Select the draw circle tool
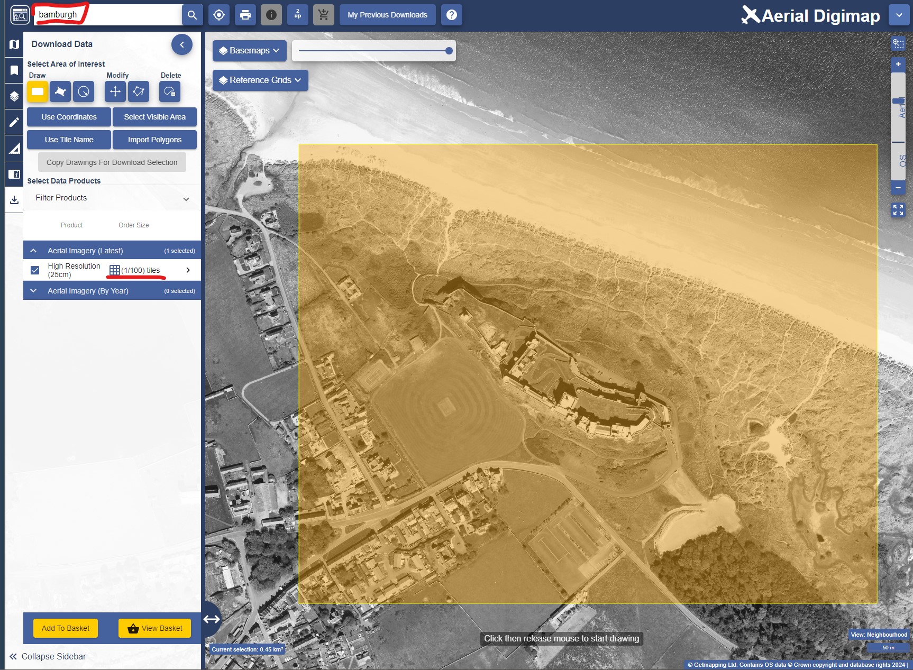Screen dimensions: 913x670 point(84,91)
